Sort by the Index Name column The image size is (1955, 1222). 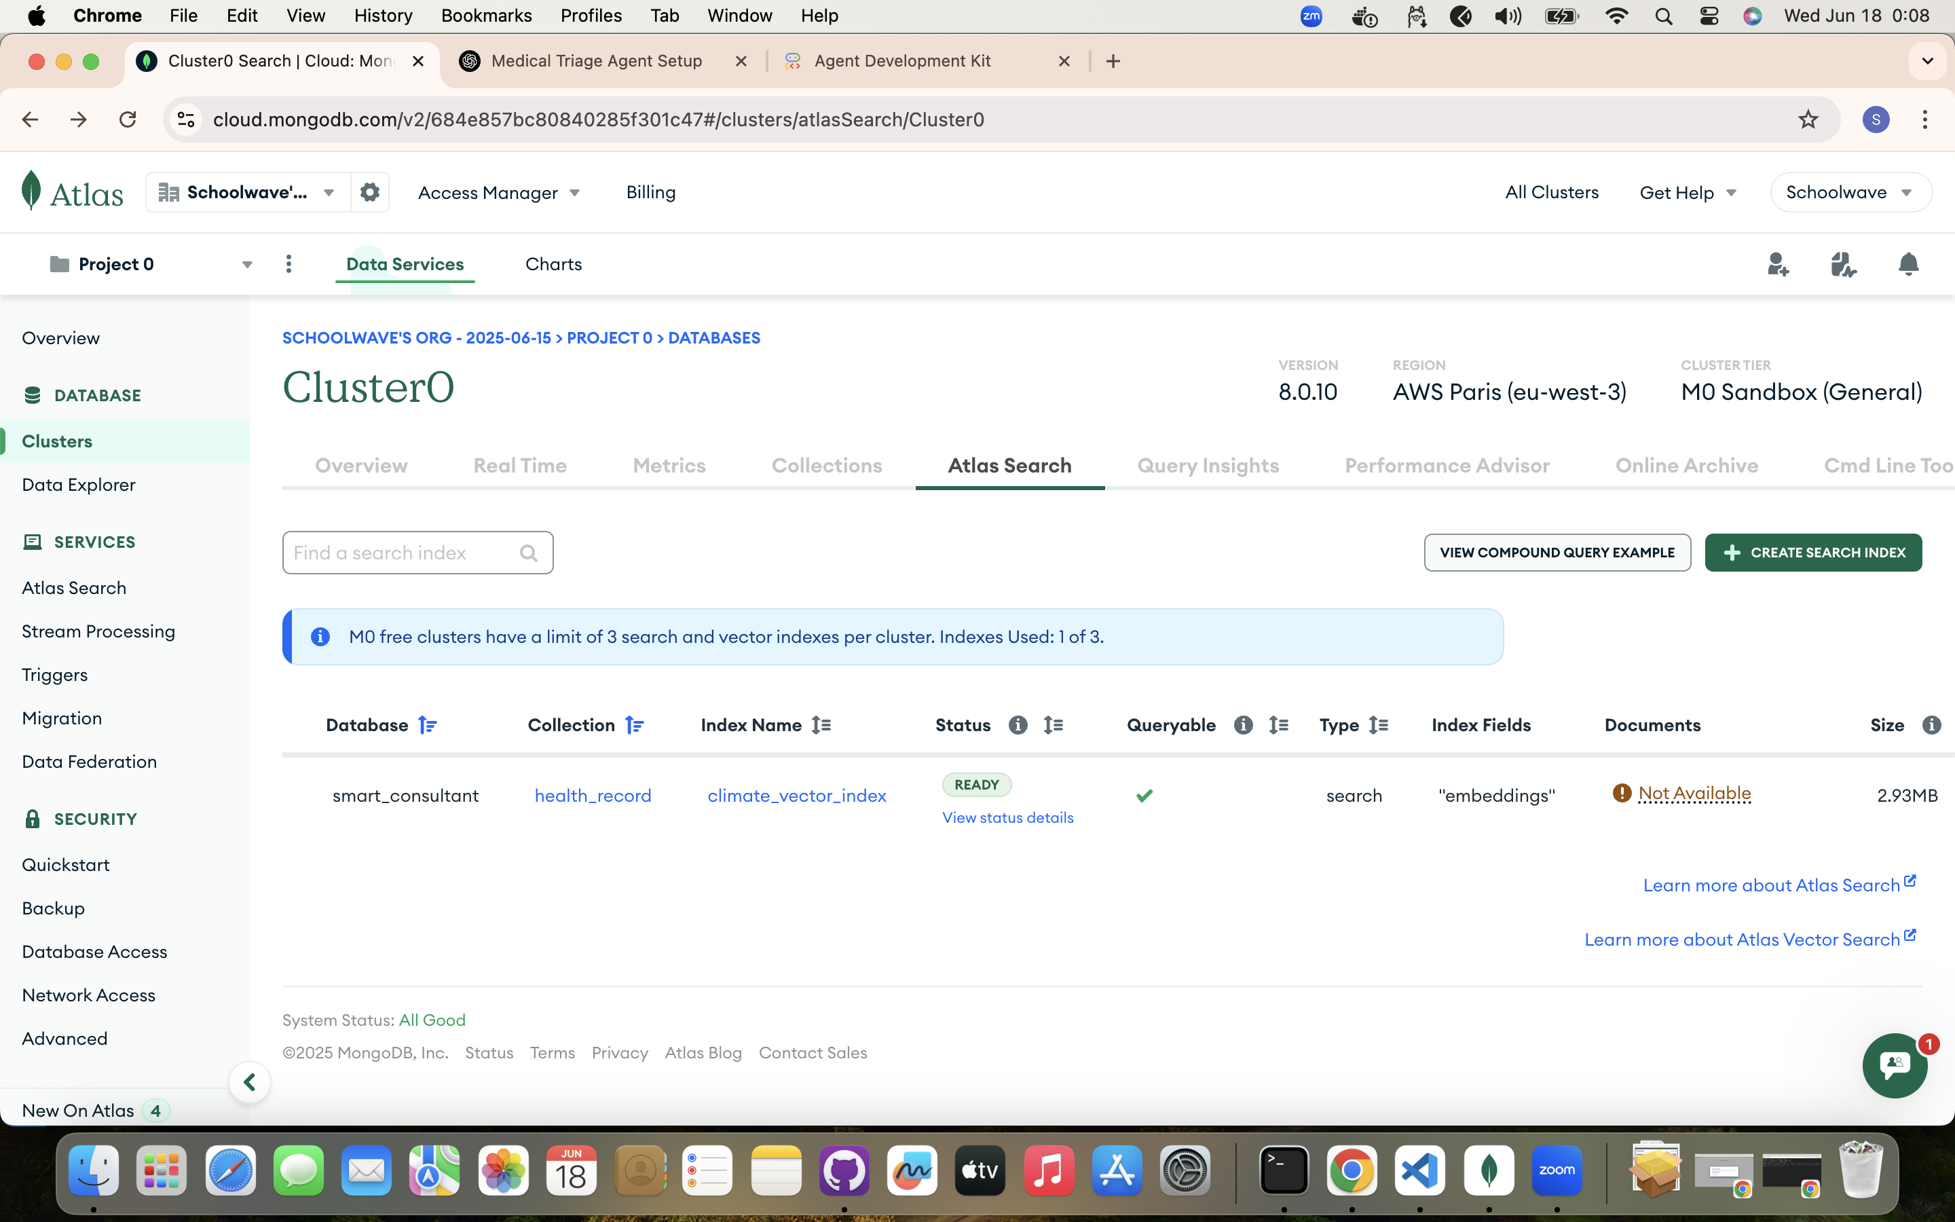click(821, 725)
